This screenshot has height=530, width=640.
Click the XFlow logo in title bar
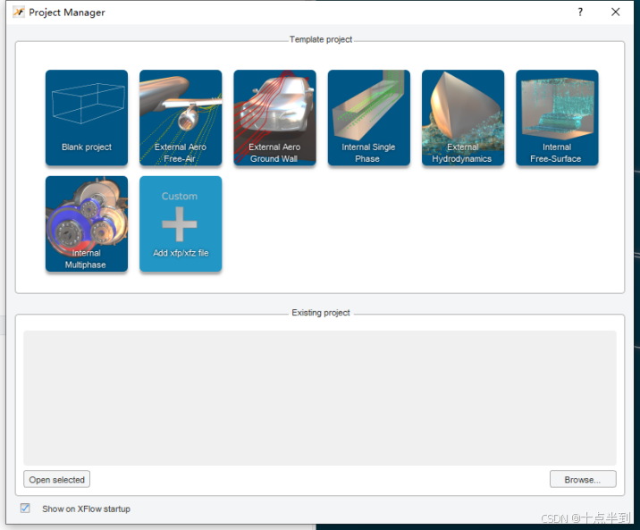[19, 13]
